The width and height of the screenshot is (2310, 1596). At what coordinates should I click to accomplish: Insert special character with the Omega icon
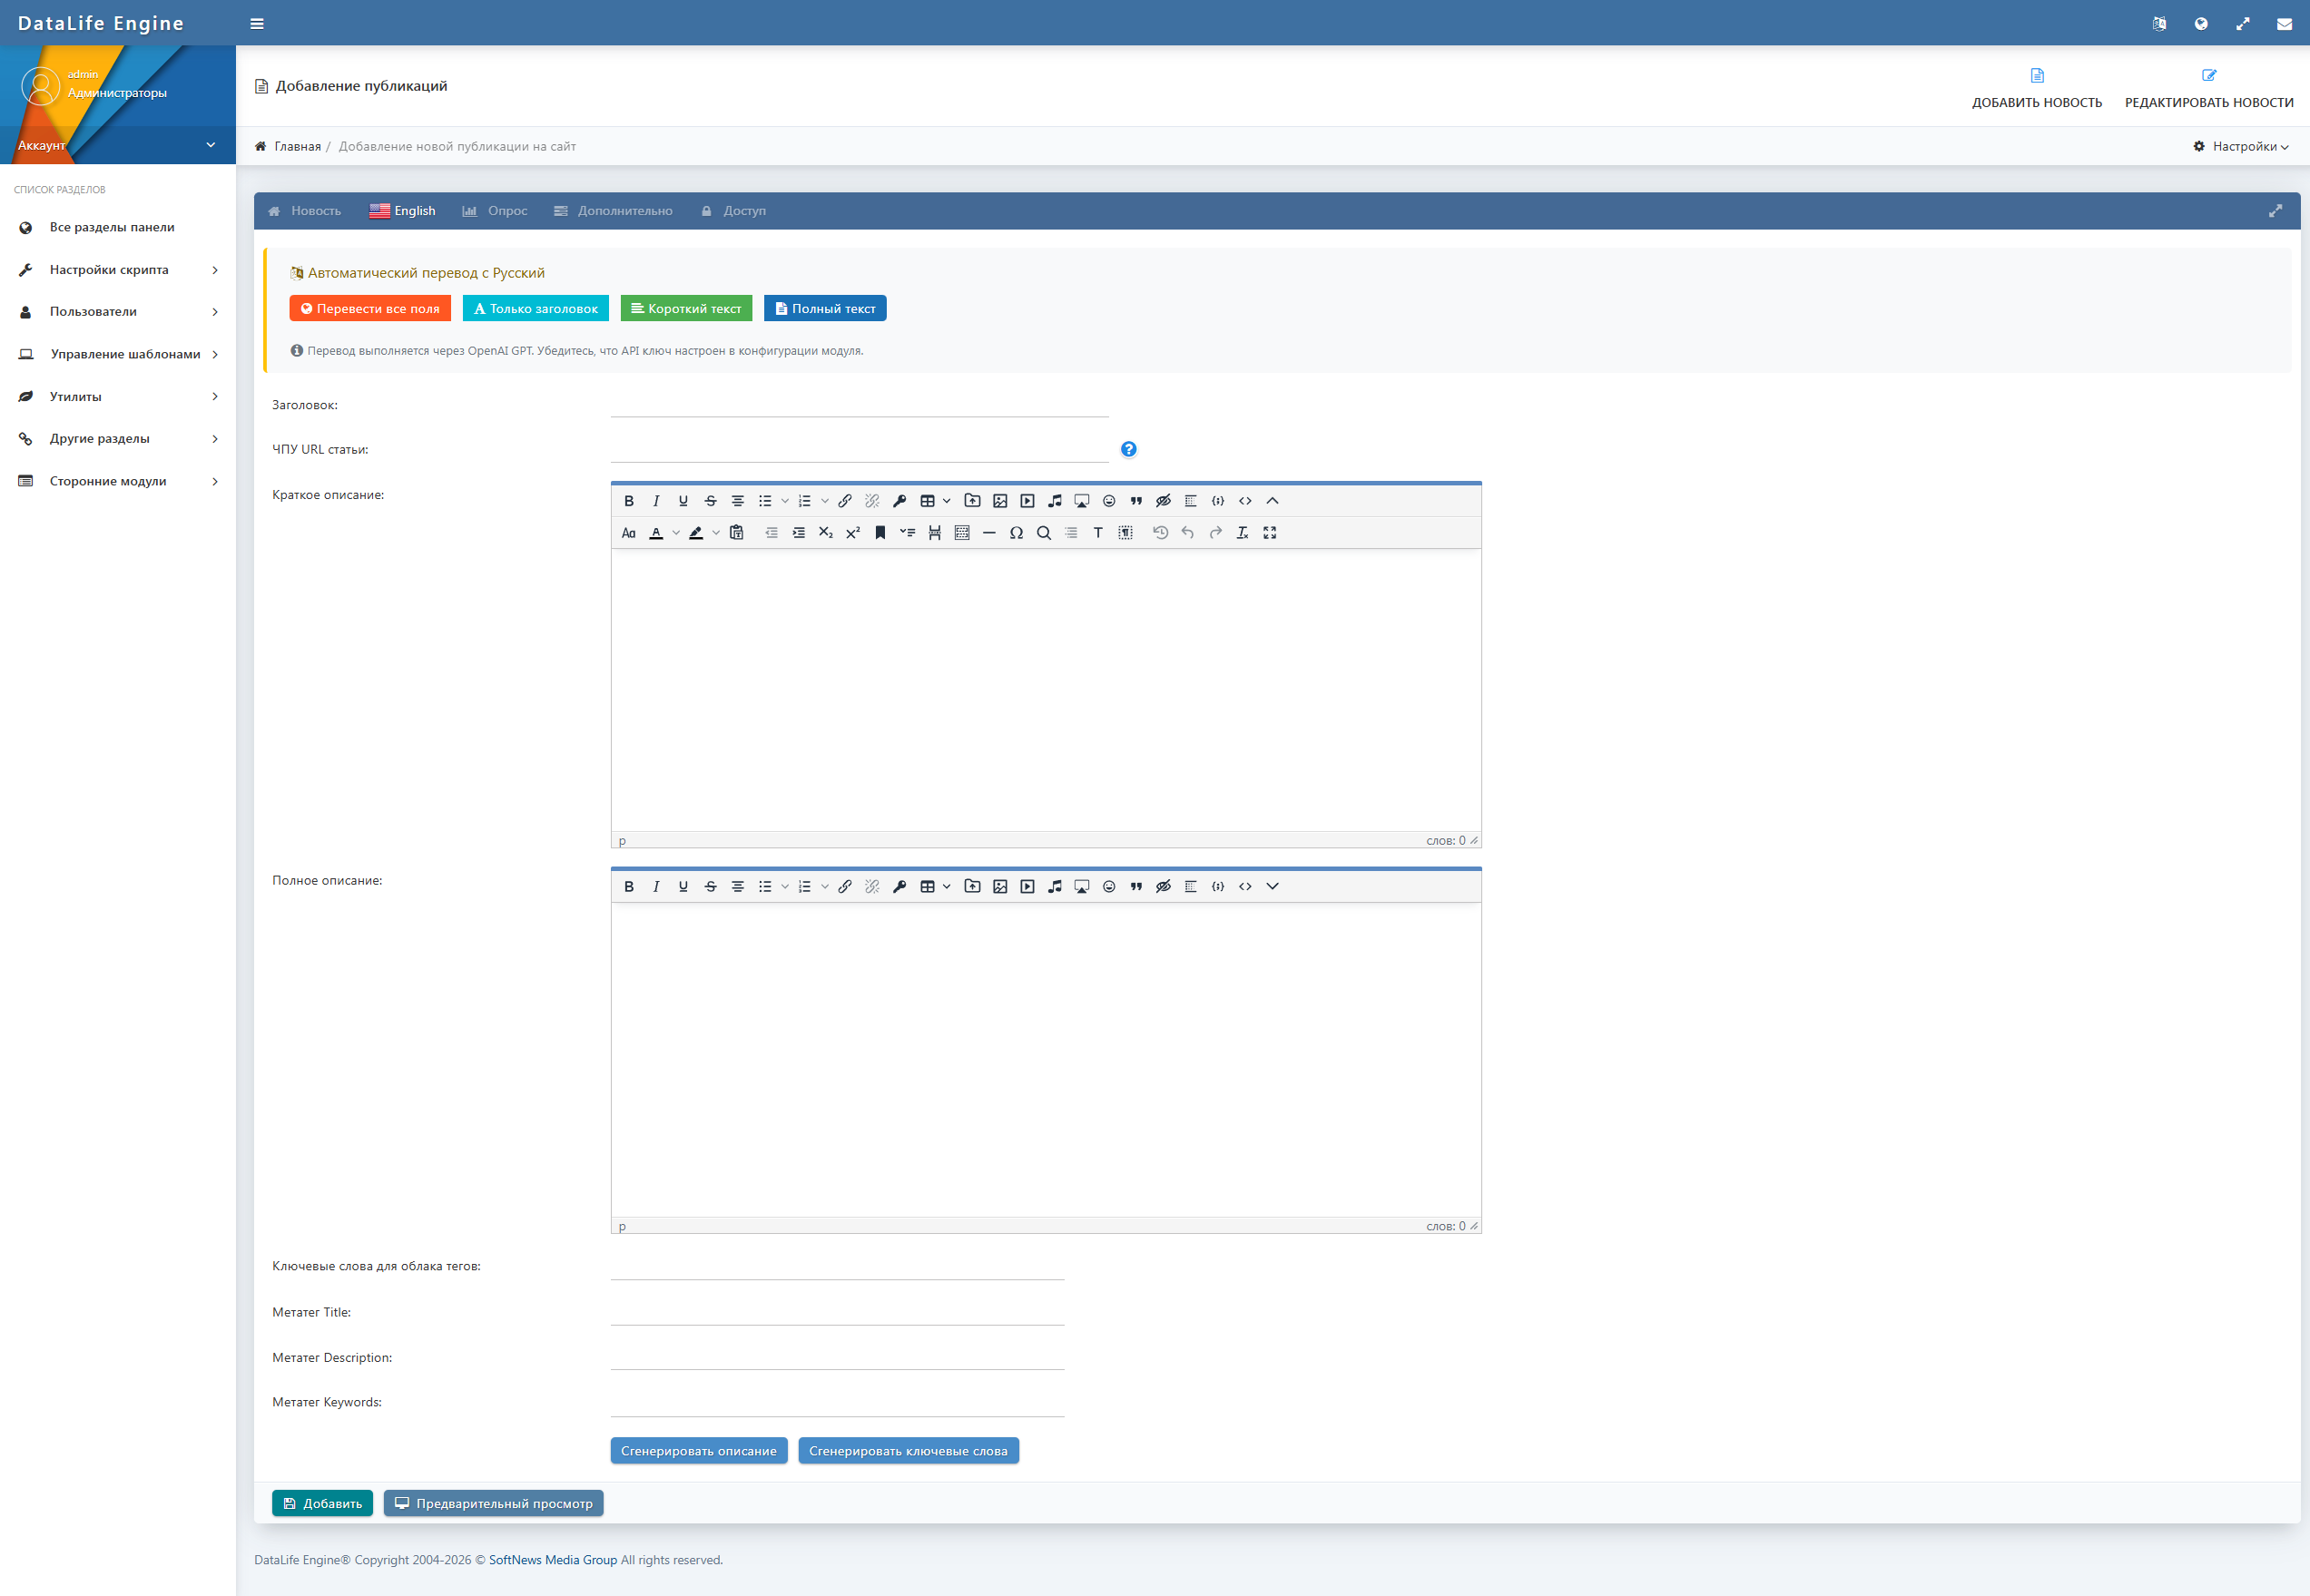coord(1016,533)
